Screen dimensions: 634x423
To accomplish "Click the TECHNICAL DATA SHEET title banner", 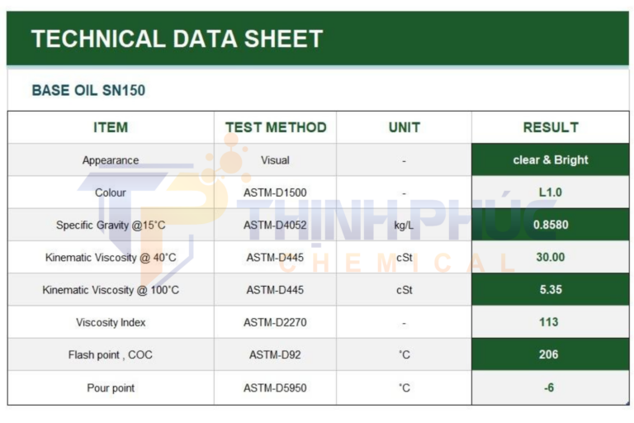I will pos(317,38).
